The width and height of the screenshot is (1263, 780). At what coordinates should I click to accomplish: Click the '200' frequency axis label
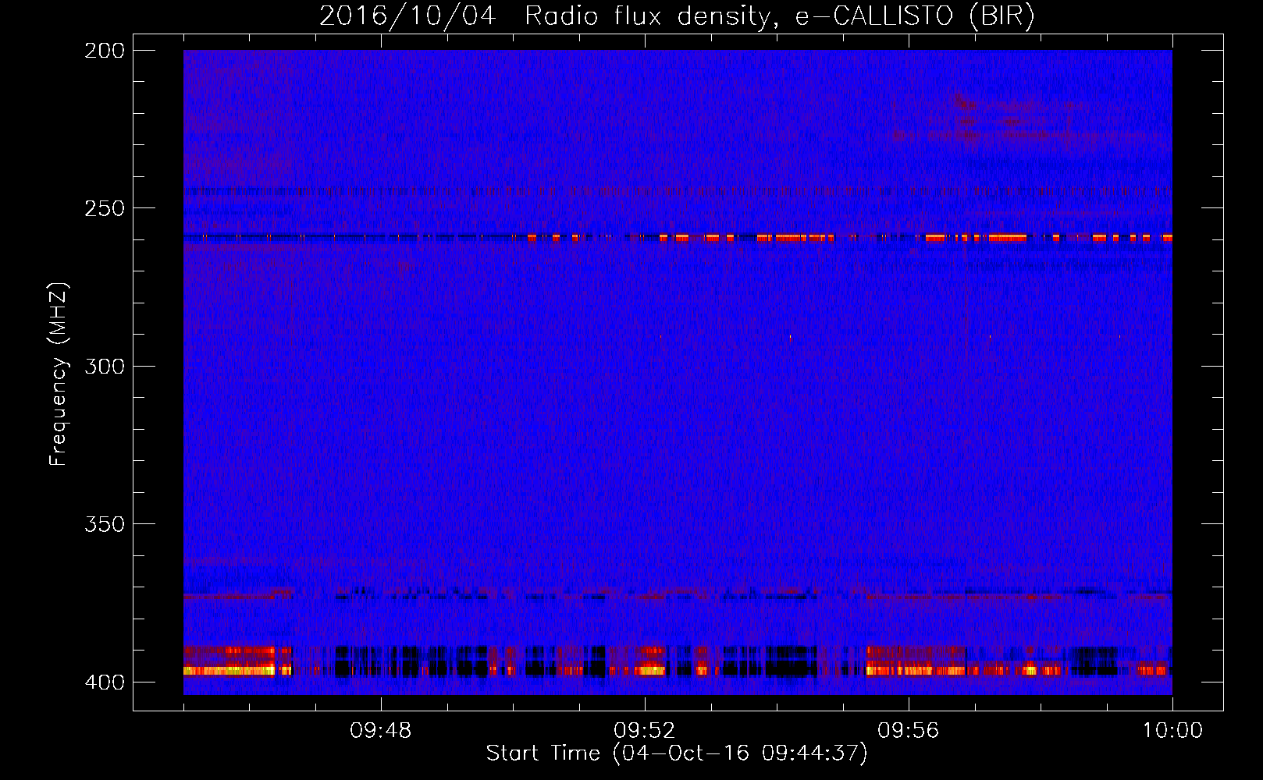[x=105, y=51]
